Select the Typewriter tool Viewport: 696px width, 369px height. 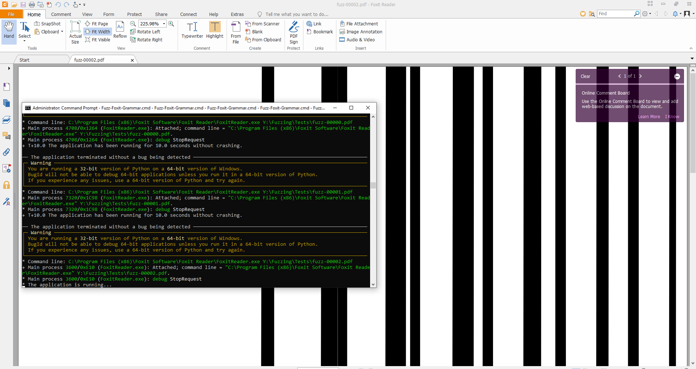tap(192, 30)
